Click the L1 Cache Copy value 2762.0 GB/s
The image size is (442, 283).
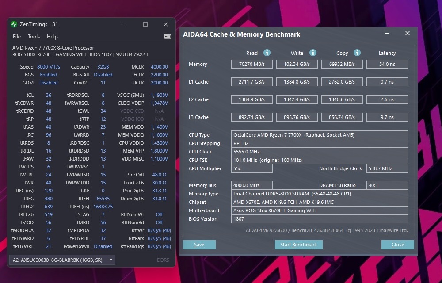[x=342, y=82]
